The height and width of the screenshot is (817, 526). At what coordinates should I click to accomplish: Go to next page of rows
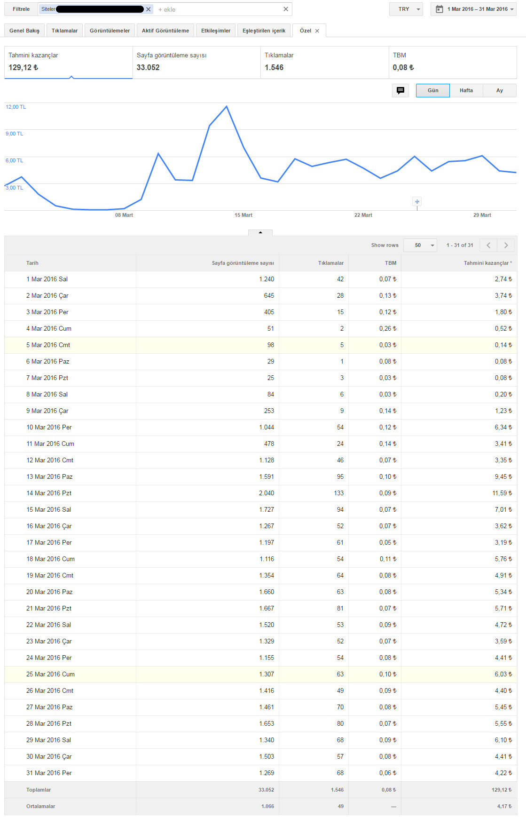click(x=506, y=245)
